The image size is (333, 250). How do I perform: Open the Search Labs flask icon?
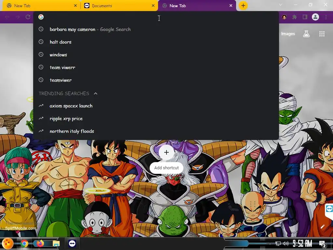click(306, 34)
